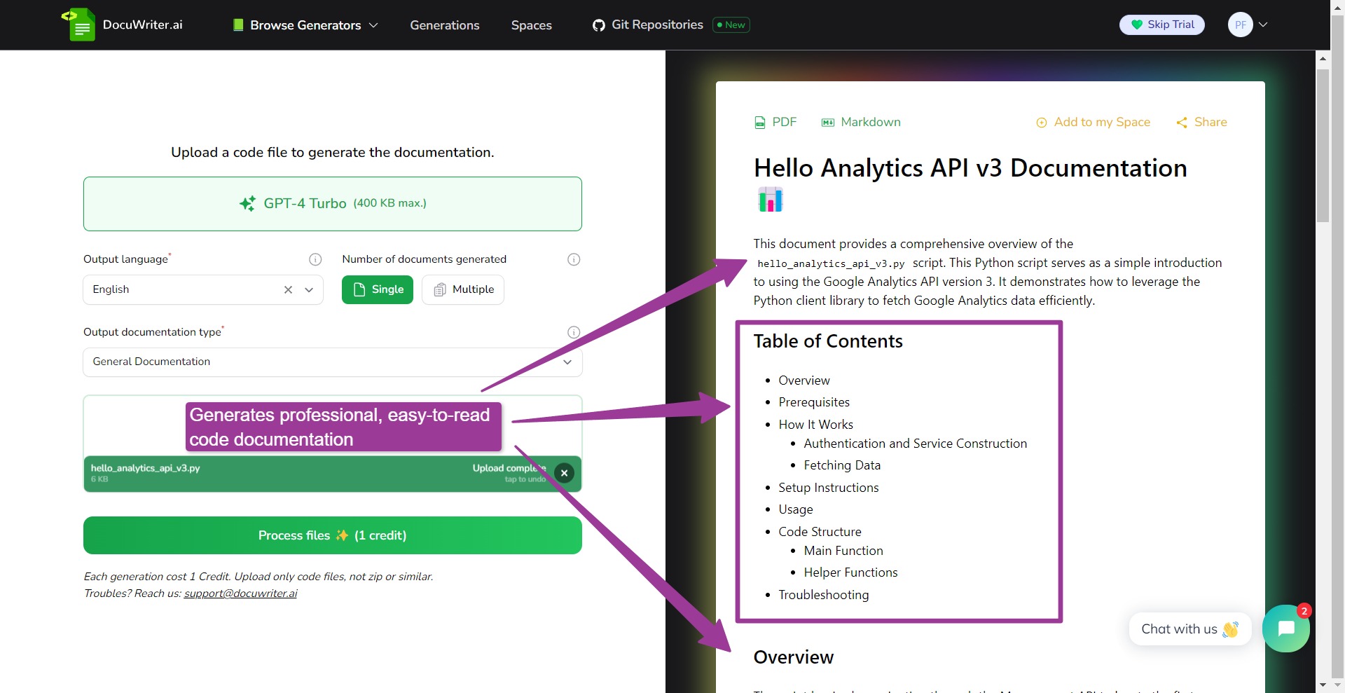The height and width of the screenshot is (693, 1345).
Task: Open the chat widget icon
Action: (1285, 629)
